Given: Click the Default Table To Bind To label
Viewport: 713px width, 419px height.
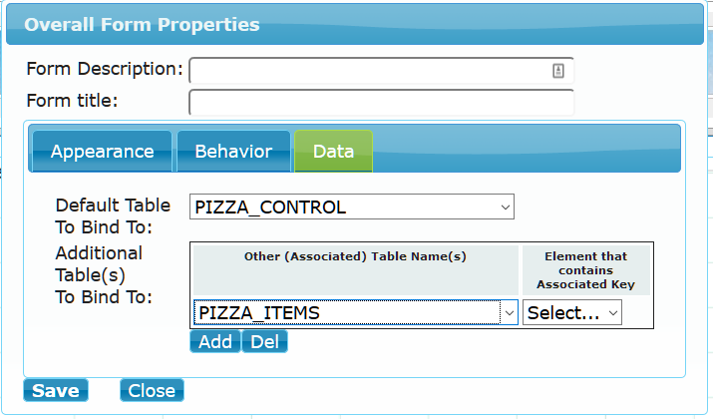Looking at the screenshot, I should (113, 216).
